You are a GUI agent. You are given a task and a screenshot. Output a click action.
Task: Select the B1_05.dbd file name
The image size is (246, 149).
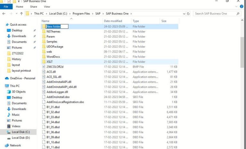(x=53, y=127)
